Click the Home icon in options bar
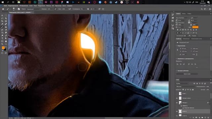 3,9
